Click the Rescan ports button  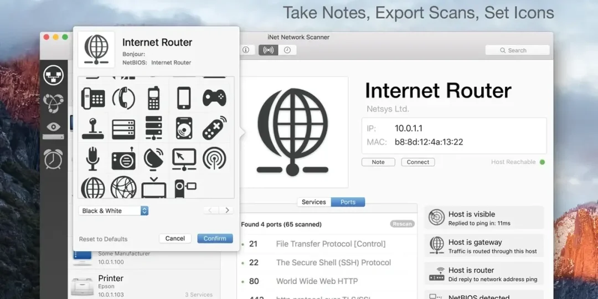tap(403, 224)
